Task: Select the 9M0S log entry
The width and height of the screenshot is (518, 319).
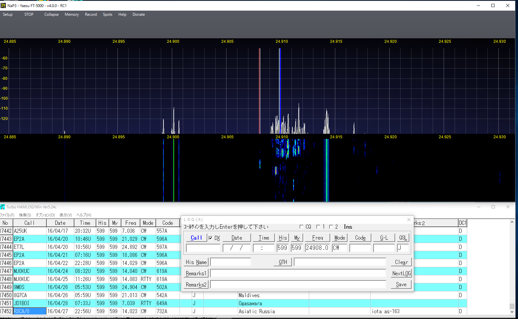Action: tap(30, 287)
